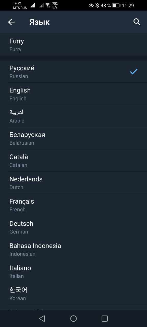Select the Furry language pack
The image size is (147, 327).
point(73,45)
